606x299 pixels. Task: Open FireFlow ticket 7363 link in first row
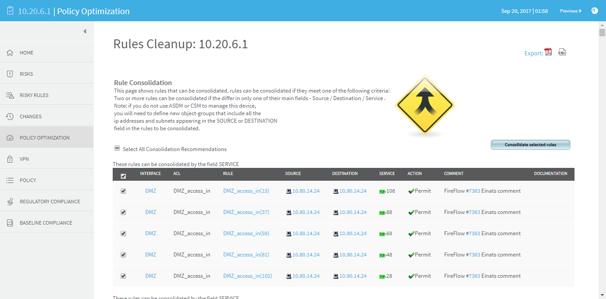[x=474, y=191]
